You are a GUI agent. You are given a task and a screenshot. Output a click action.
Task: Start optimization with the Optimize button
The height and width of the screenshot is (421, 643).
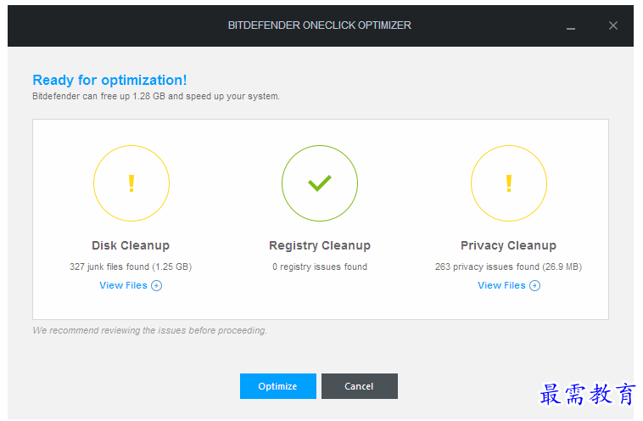(278, 386)
